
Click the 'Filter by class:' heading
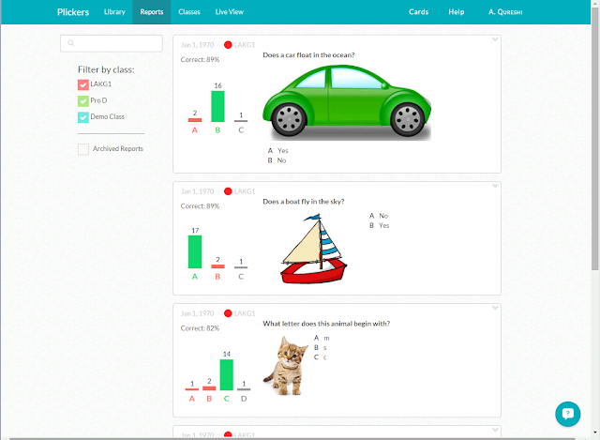[106, 69]
